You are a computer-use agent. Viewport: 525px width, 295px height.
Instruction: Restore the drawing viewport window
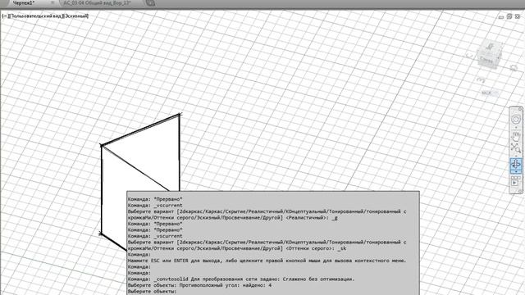[509, 16]
